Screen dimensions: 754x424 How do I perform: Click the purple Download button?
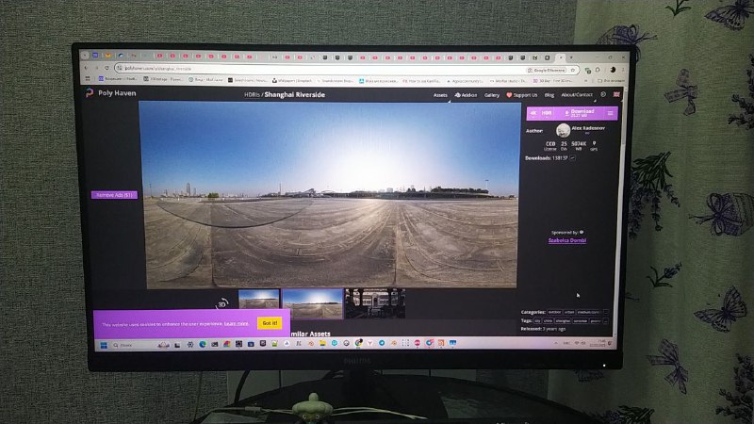pyautogui.click(x=580, y=113)
